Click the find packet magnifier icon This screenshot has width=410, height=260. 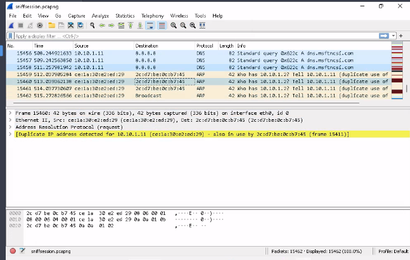(93, 25)
